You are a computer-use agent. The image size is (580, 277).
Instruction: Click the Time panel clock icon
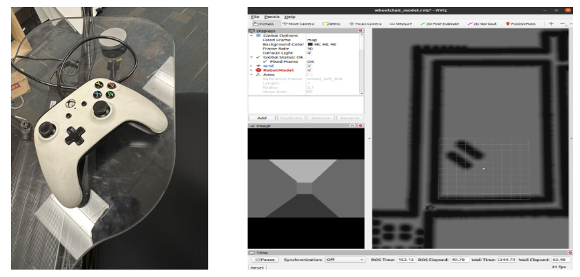pos(252,253)
